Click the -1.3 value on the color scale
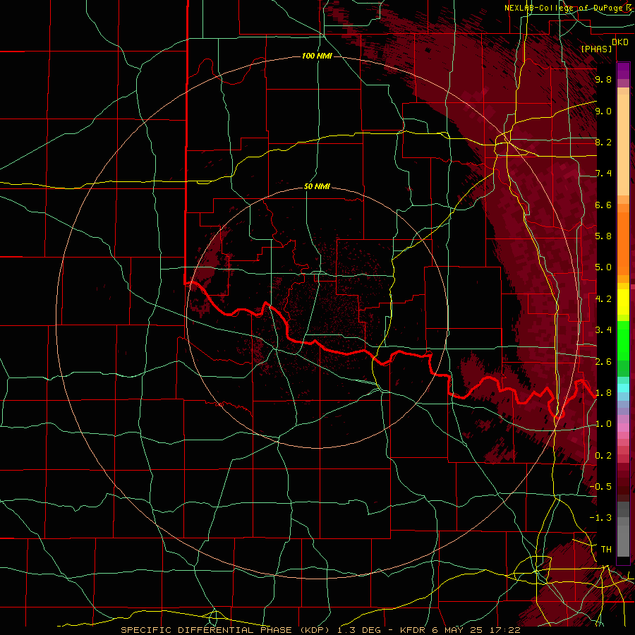The height and width of the screenshot is (635, 635). click(x=600, y=519)
